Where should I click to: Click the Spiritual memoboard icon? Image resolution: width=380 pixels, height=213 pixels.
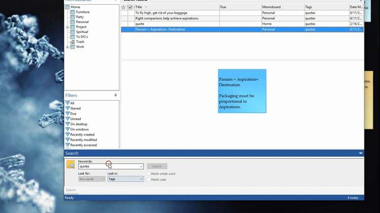72,31
